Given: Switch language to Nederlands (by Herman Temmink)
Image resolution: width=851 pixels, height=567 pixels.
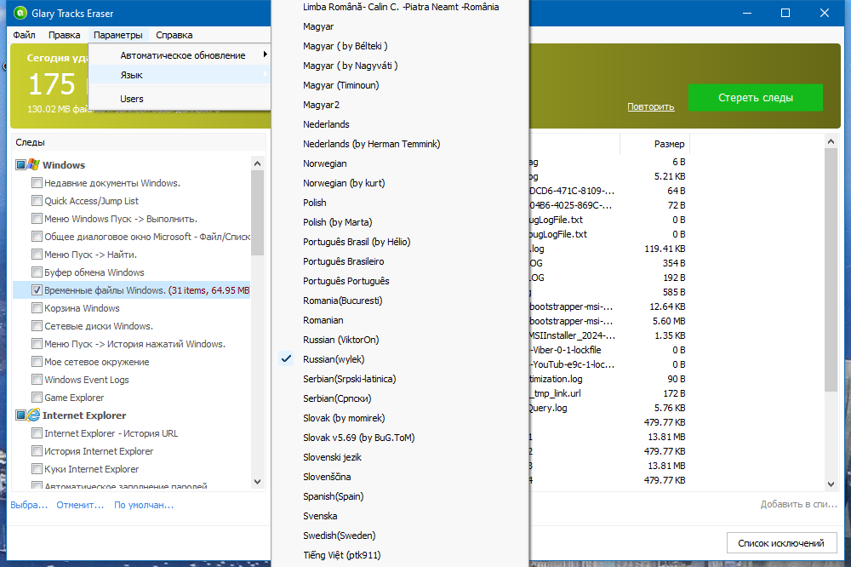Looking at the screenshot, I should [x=400, y=144].
